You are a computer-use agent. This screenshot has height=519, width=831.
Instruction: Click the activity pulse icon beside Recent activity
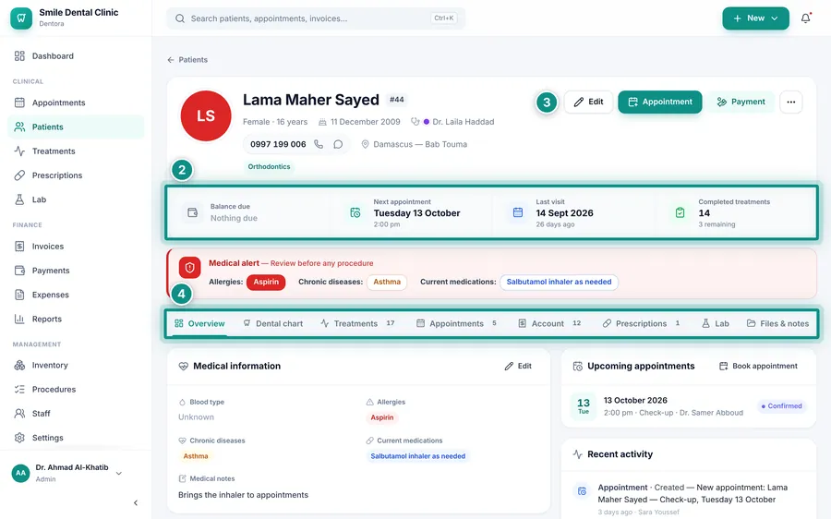pyautogui.click(x=578, y=454)
